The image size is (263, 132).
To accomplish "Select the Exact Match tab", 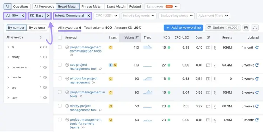I will (116, 7).
